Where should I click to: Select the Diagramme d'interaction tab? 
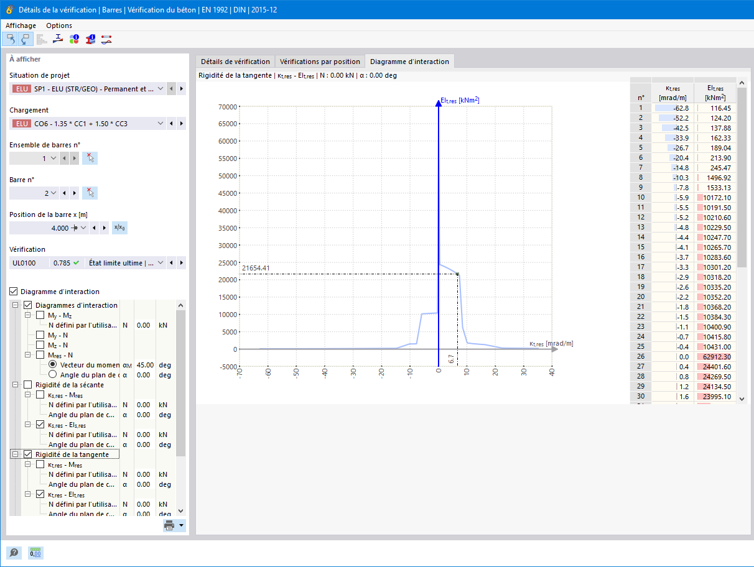pos(409,62)
